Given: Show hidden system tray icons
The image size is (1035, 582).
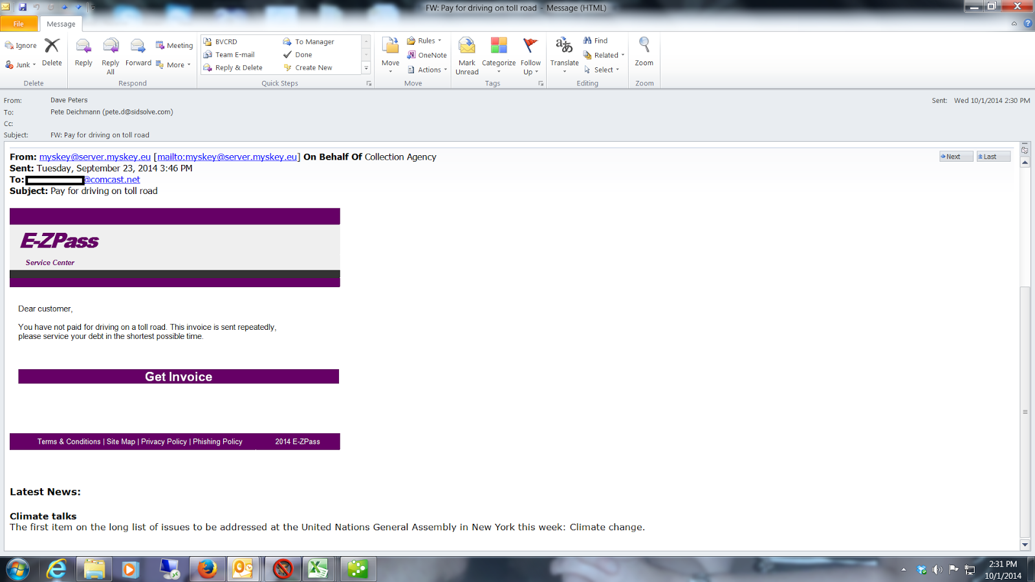Looking at the screenshot, I should (904, 570).
